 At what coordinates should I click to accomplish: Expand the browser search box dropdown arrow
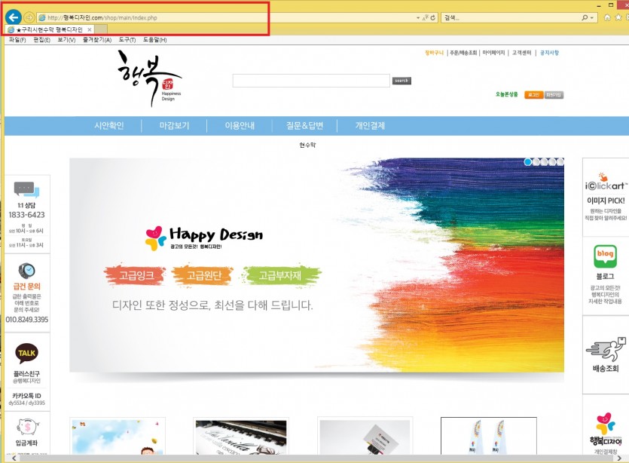point(594,17)
